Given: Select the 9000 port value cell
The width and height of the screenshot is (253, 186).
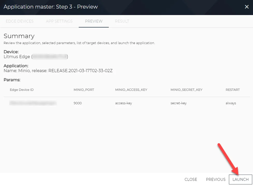Looking at the screenshot, I should coord(78,103).
